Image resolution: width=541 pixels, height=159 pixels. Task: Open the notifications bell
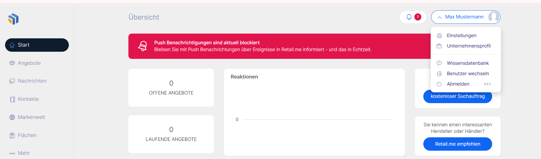pyautogui.click(x=409, y=17)
